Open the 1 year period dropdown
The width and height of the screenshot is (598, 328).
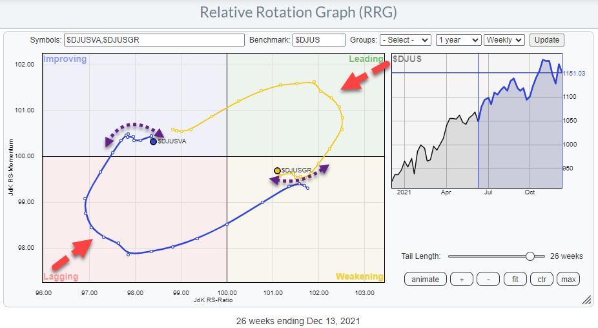[x=458, y=40]
